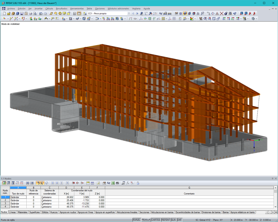
Task: Create a new model with the New icon
Action: coord(4,13)
